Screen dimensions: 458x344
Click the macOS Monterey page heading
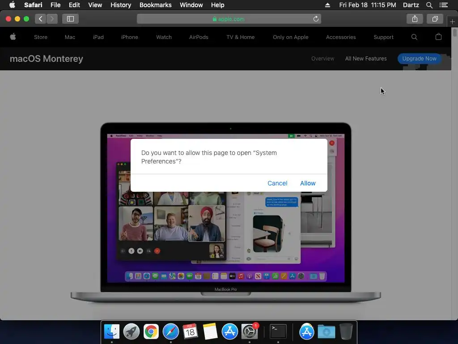click(x=47, y=59)
